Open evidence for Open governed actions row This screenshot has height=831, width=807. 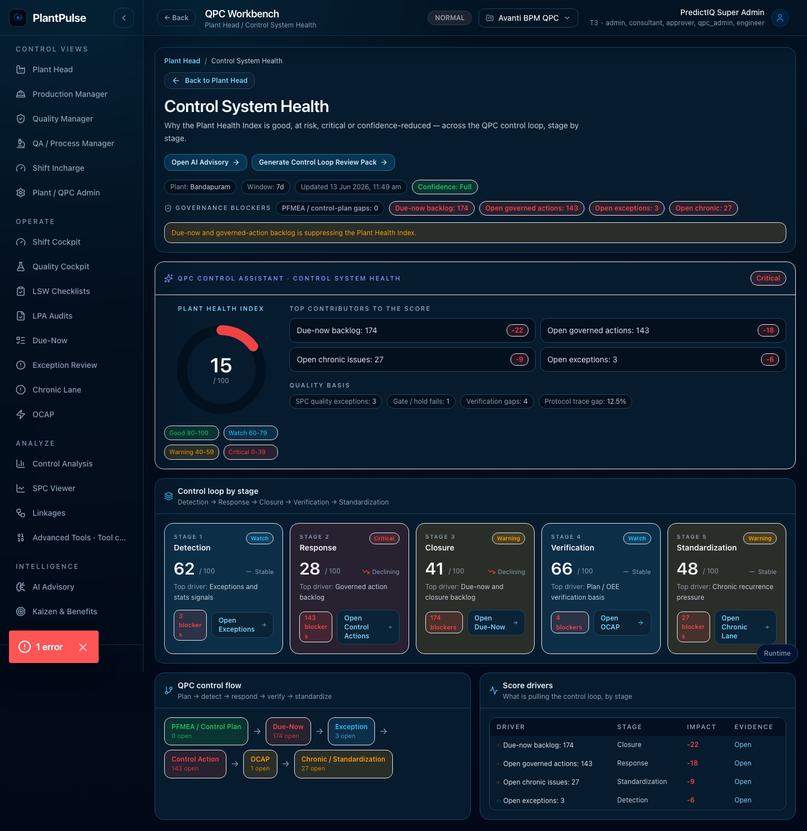click(743, 763)
